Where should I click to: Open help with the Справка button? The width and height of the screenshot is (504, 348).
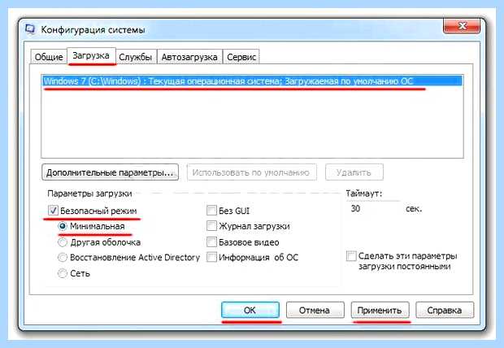[x=445, y=310]
